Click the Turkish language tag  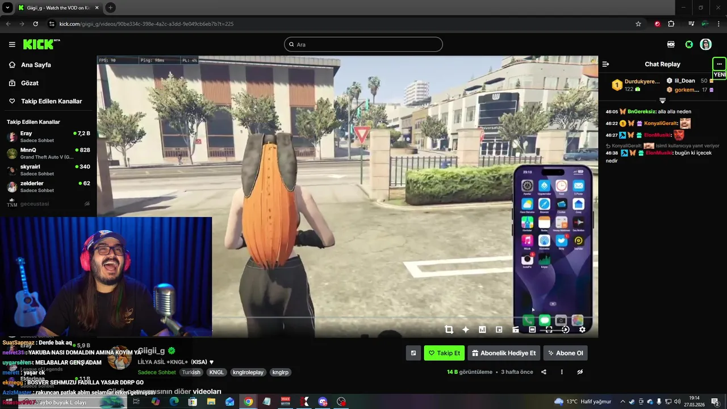pyautogui.click(x=191, y=372)
